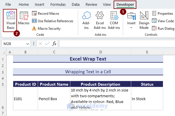Switch to the Home tab
Screen dimensions: 175x116
pos(24,4)
